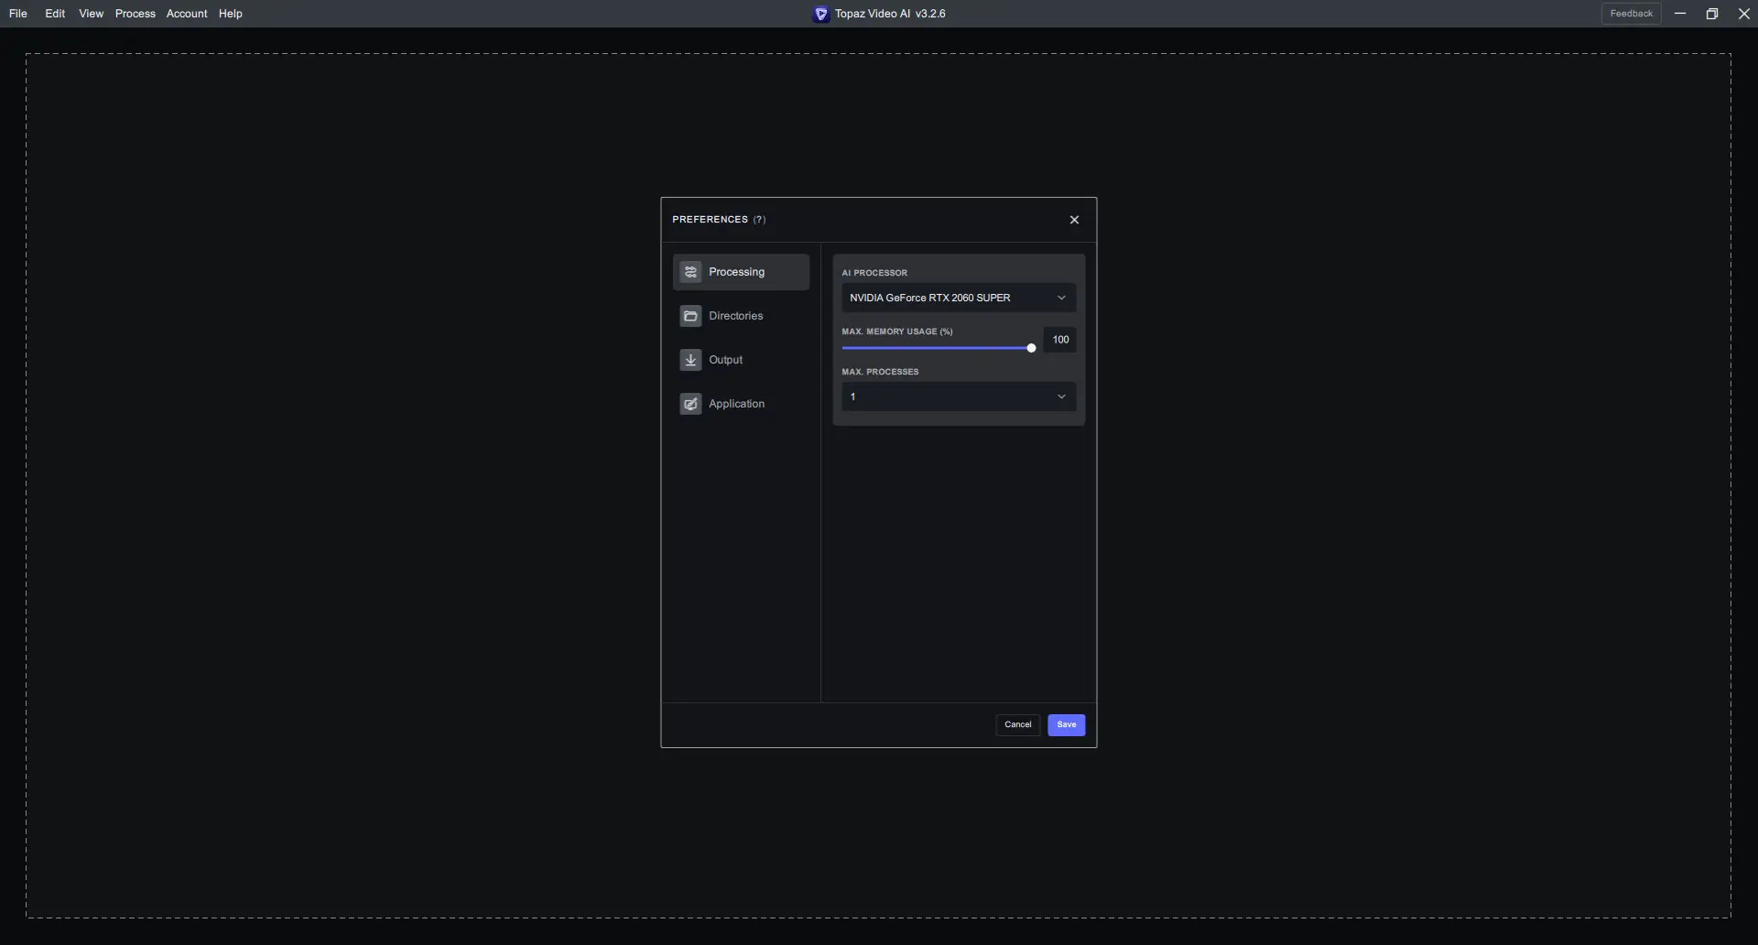
Task: Click the Cancel button
Action: 1017,725
